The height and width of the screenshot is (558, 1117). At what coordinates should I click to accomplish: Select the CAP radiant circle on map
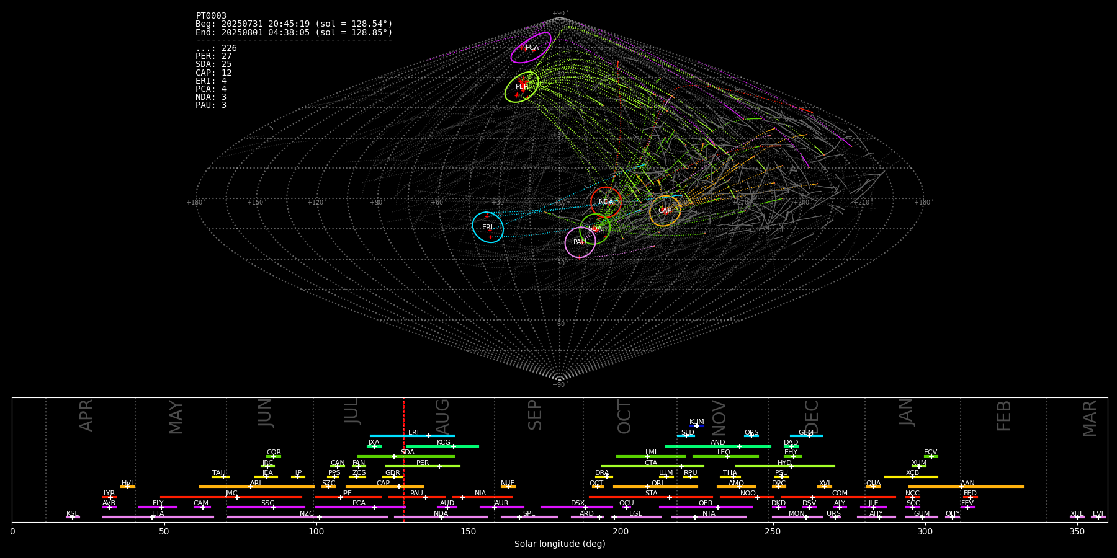[665, 211]
